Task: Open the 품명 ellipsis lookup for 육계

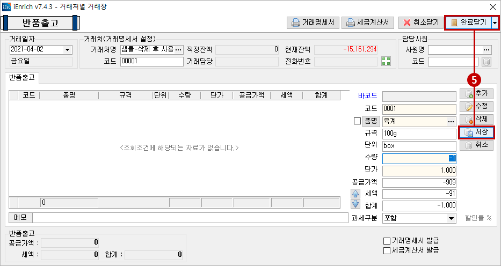Action: coord(451,121)
